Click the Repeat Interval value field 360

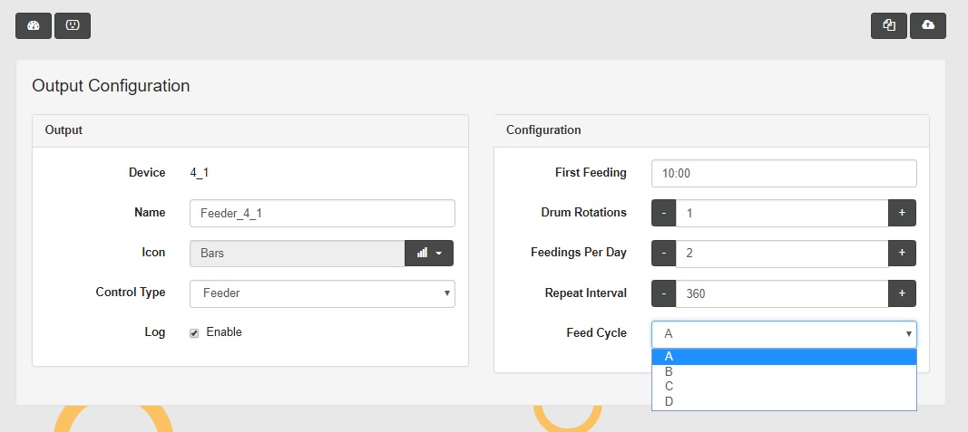coord(782,293)
